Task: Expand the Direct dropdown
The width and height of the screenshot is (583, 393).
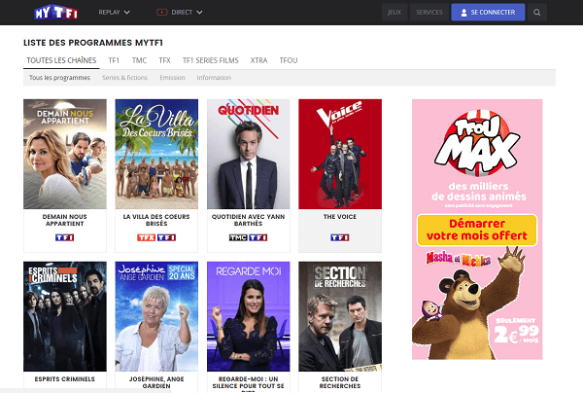Action: (x=180, y=13)
